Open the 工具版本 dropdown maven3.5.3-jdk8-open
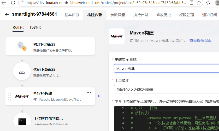 click(x=167, y=89)
